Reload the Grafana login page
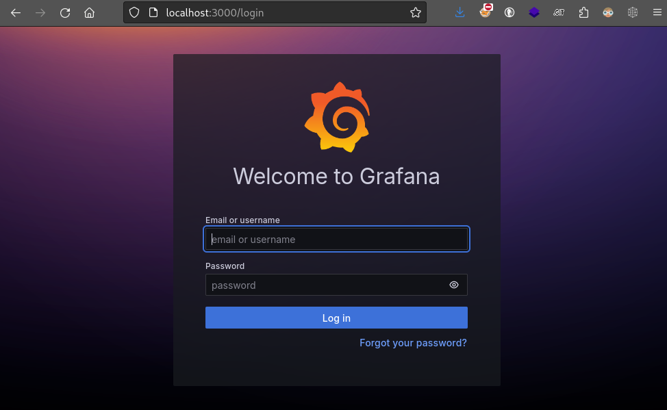 click(65, 13)
